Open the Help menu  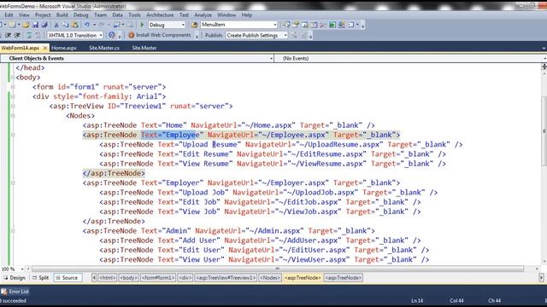[x=247, y=15]
